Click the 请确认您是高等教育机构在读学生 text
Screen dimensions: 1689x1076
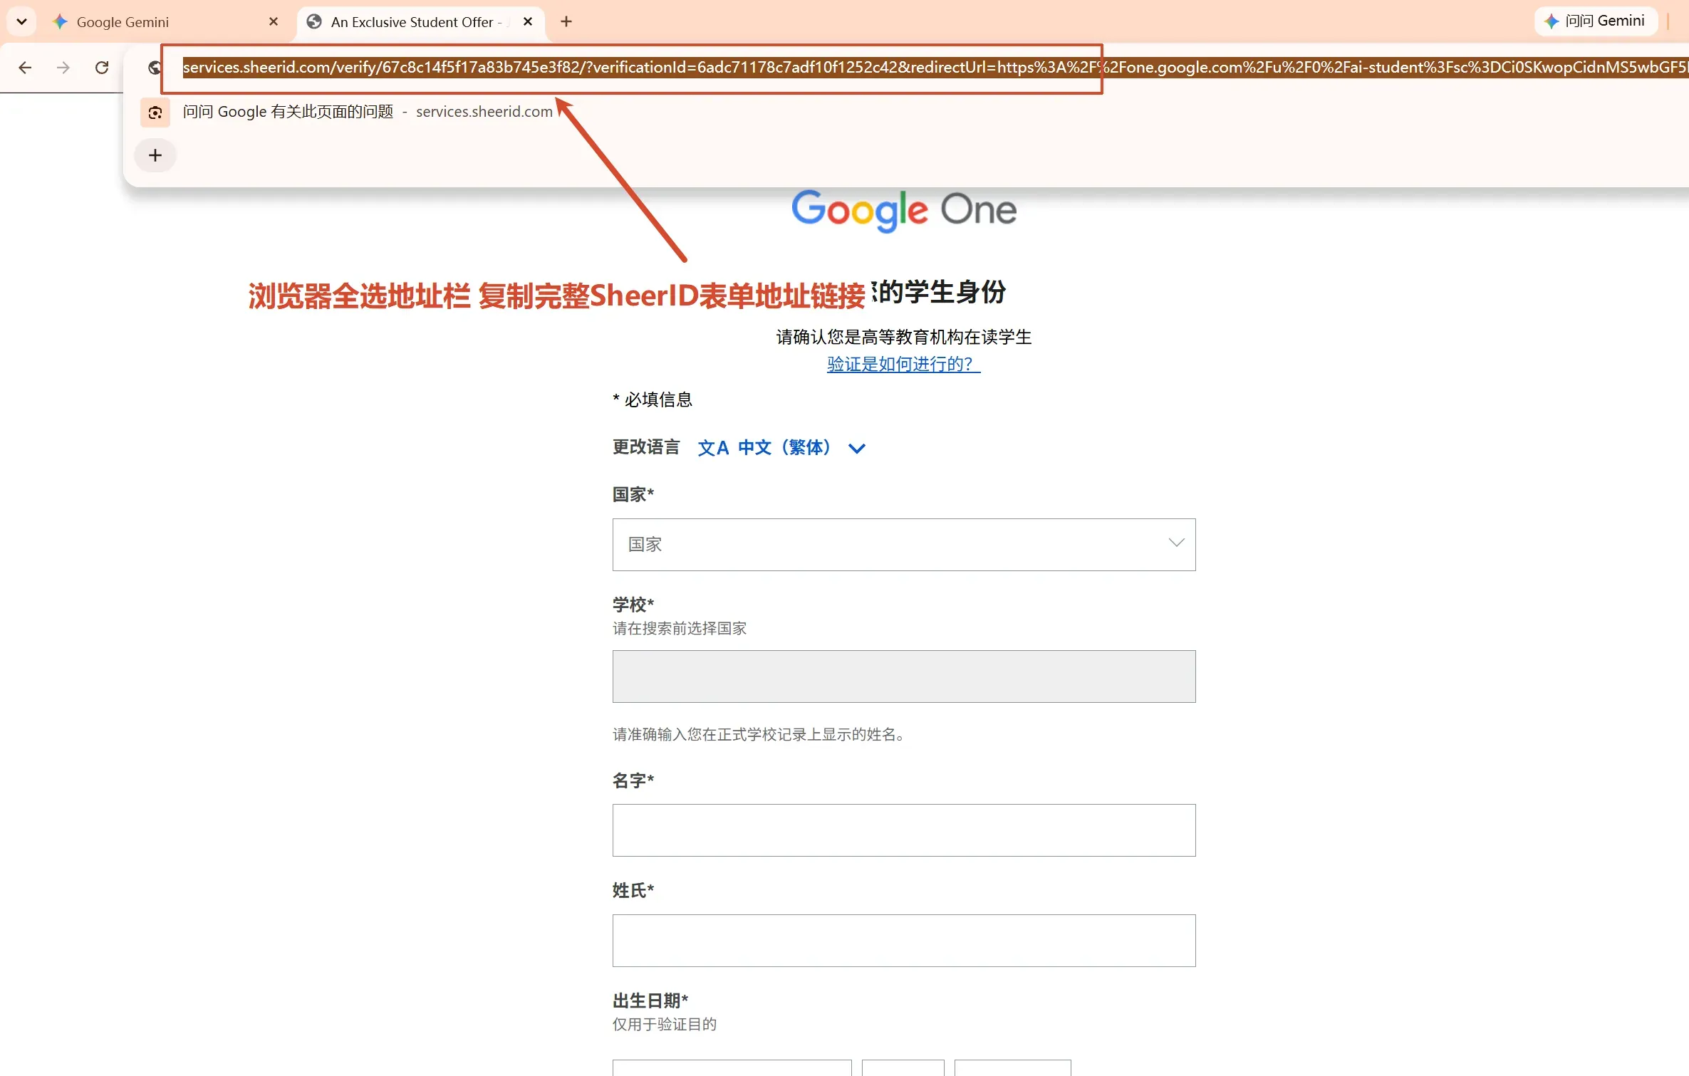(903, 337)
